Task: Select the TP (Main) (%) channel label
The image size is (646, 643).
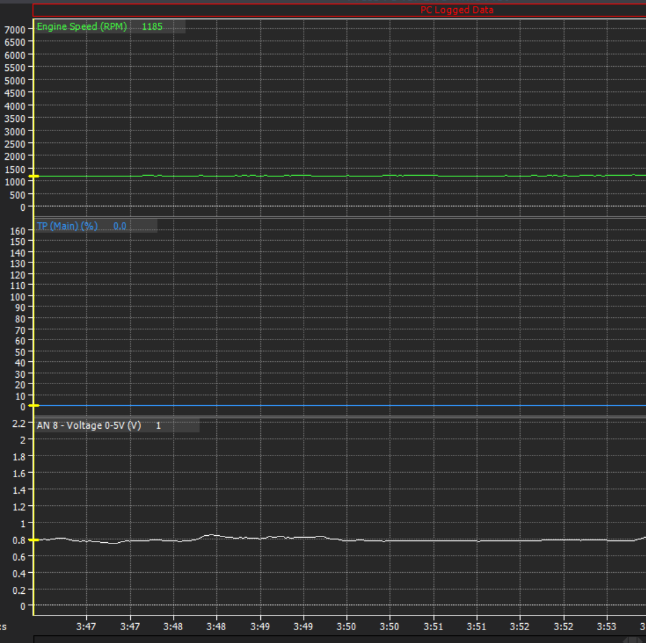Action: tap(67, 226)
